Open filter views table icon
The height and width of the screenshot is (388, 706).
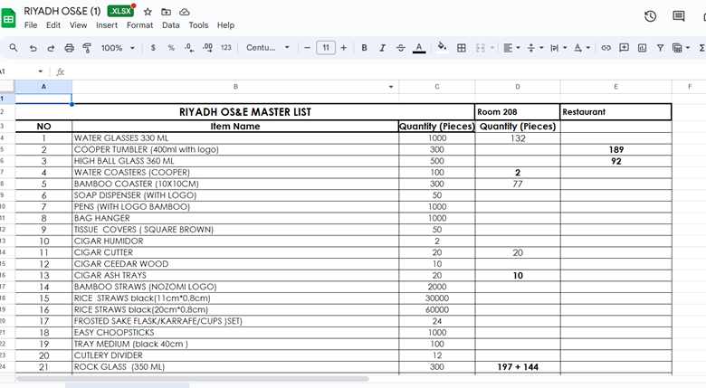tap(677, 48)
